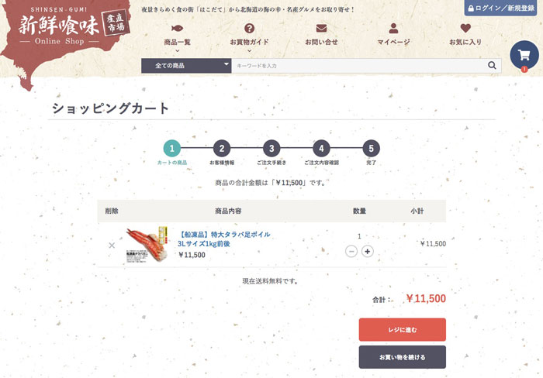This screenshot has height=378, width=543.
Task: Focus the キーワードを入力 search field
Action: 358,65
